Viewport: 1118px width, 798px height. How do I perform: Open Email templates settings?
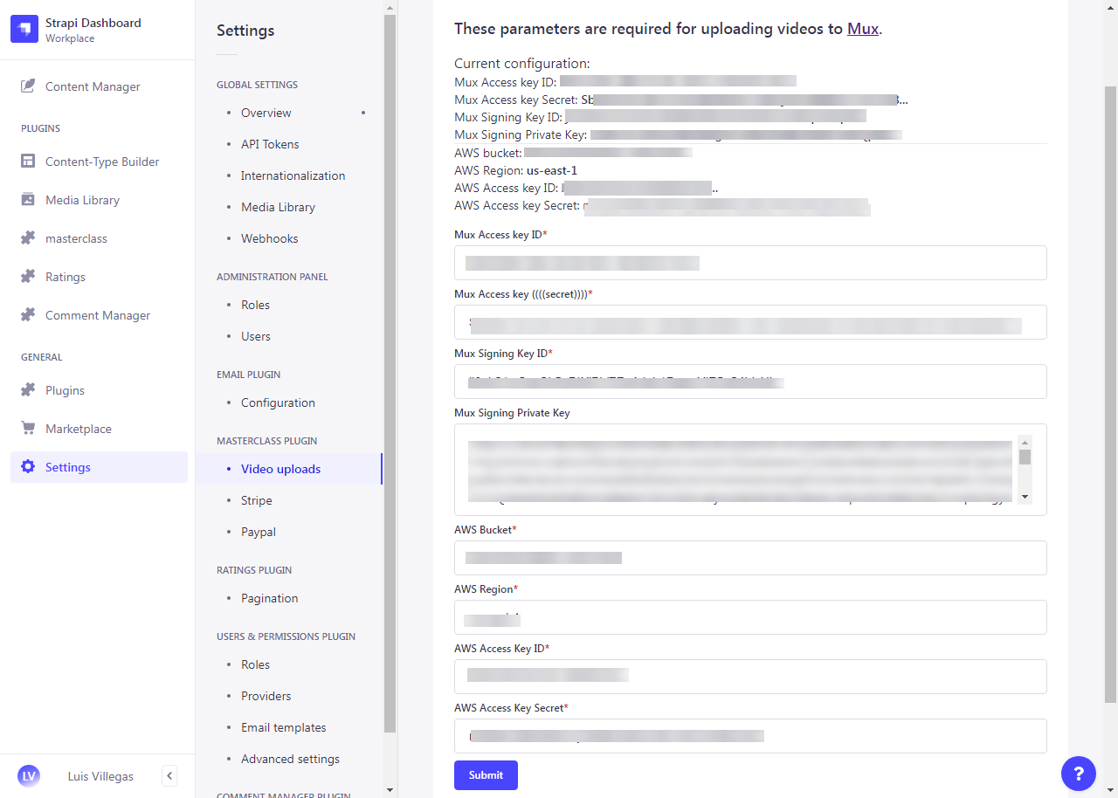coord(284,727)
